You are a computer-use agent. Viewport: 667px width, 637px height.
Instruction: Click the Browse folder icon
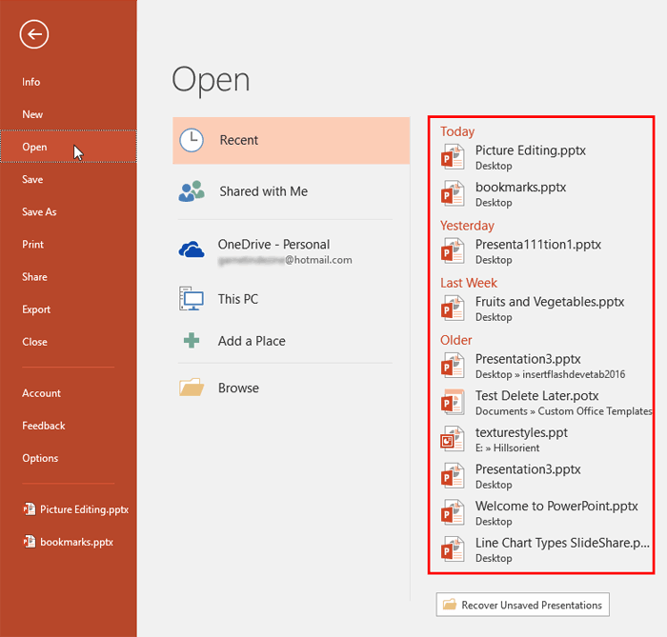[x=192, y=388]
